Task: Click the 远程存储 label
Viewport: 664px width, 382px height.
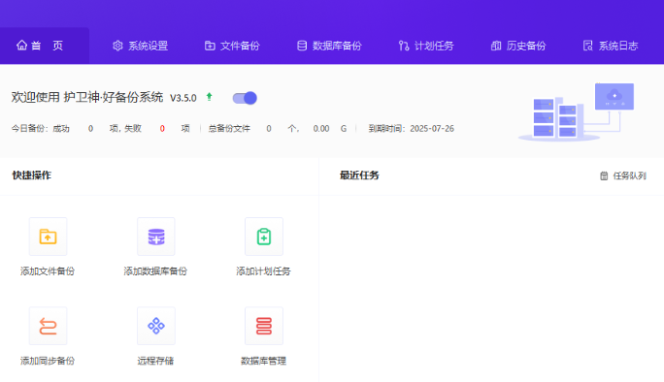Action: (x=155, y=361)
